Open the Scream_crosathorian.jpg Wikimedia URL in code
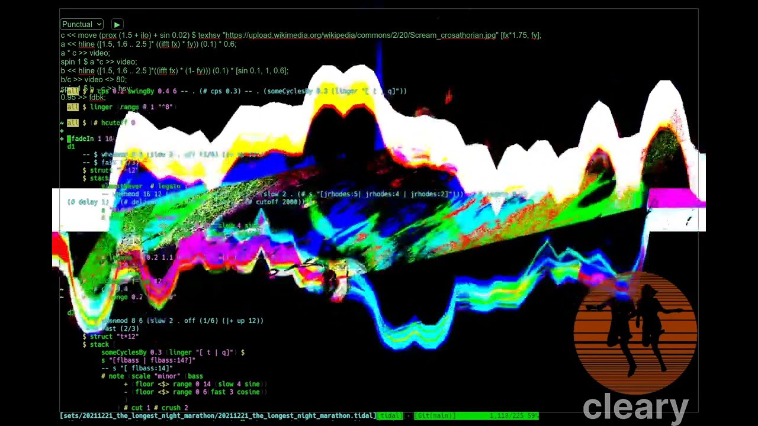 (359, 35)
